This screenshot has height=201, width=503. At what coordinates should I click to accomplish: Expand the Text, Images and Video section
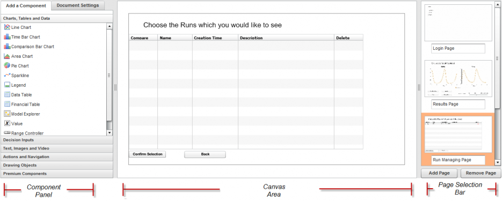click(57, 148)
